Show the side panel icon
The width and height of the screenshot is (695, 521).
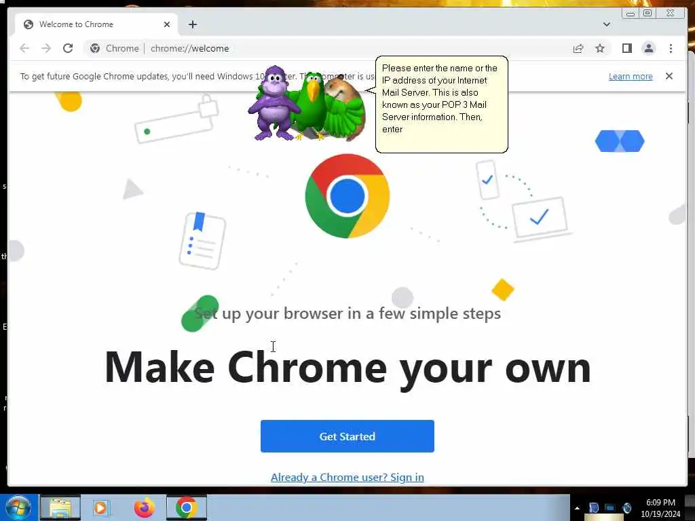coord(626,48)
